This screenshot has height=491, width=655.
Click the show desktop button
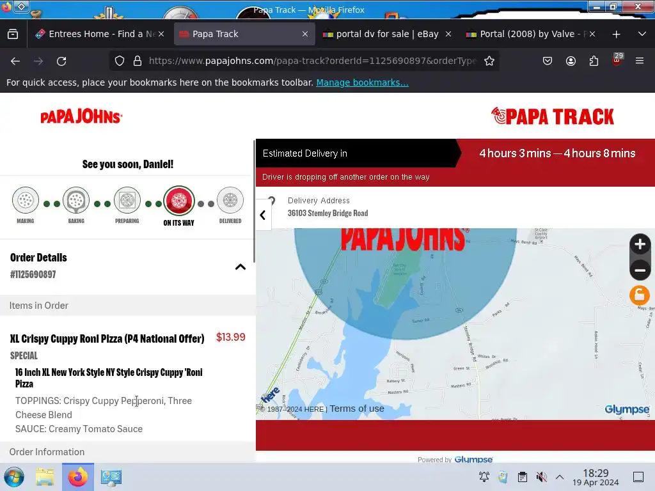(638, 477)
